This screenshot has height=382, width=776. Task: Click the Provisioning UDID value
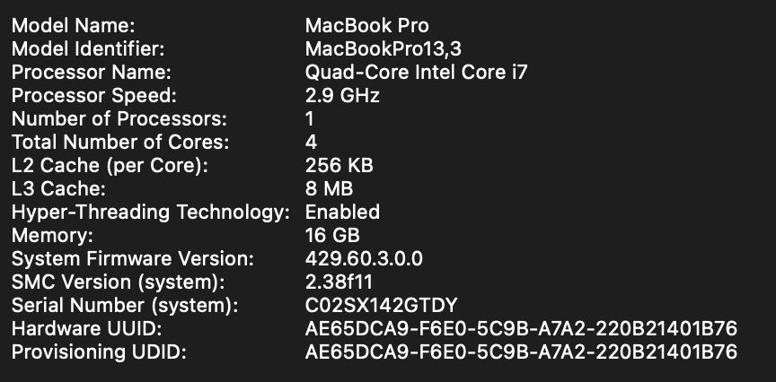pos(521,352)
